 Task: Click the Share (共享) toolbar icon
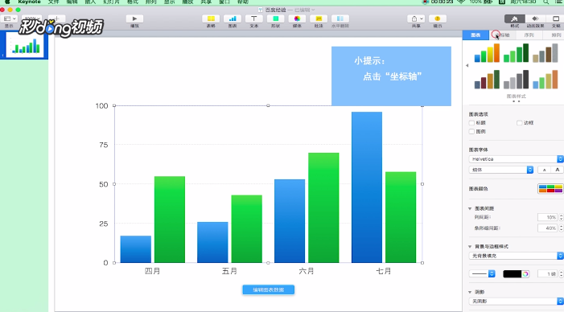pyautogui.click(x=416, y=18)
